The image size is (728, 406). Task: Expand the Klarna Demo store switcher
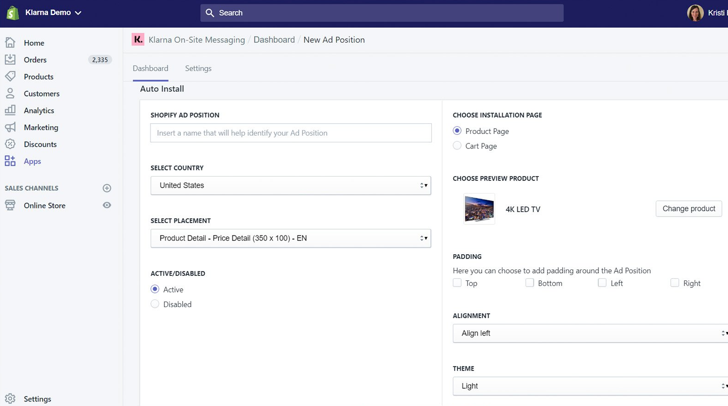click(x=53, y=13)
